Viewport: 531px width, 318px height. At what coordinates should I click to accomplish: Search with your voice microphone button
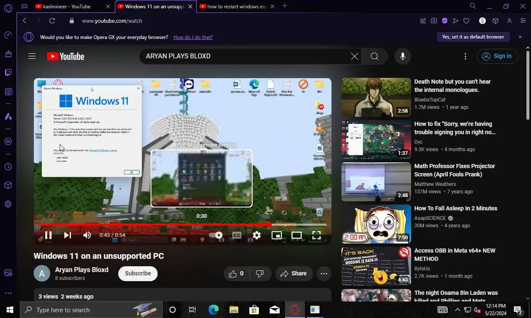[x=402, y=56]
